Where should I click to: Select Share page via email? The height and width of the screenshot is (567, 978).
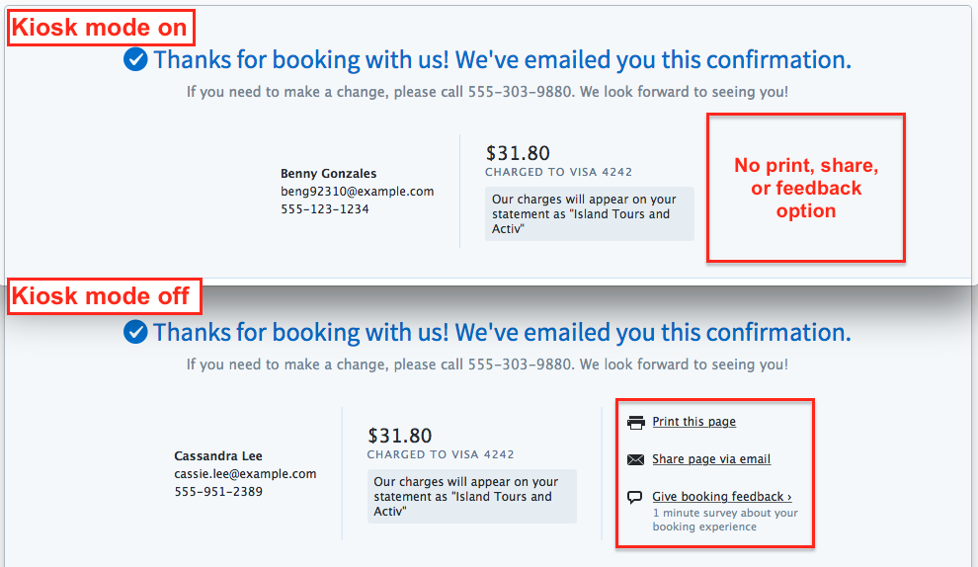[711, 459]
